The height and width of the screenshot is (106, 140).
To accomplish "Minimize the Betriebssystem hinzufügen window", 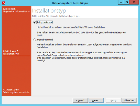I will [121, 2].
